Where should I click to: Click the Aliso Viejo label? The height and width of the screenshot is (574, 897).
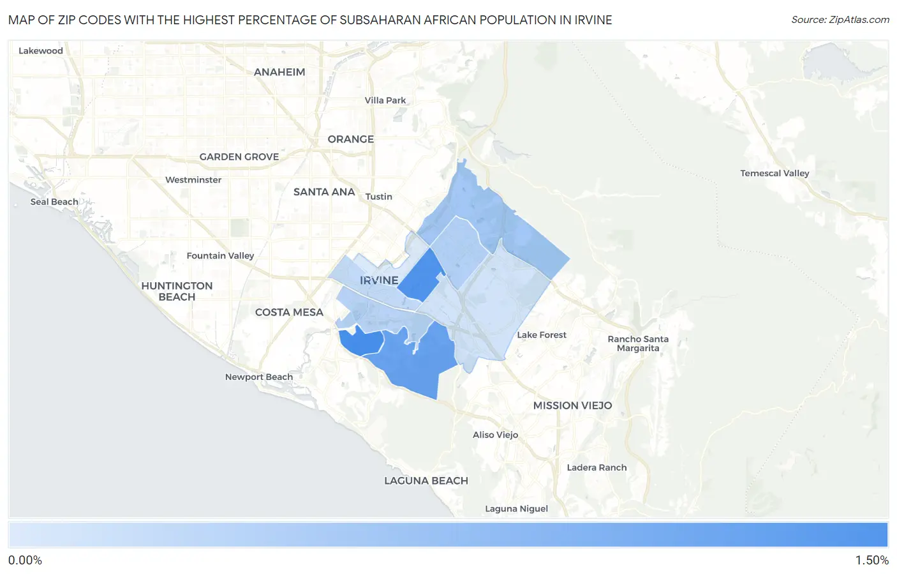tap(496, 435)
